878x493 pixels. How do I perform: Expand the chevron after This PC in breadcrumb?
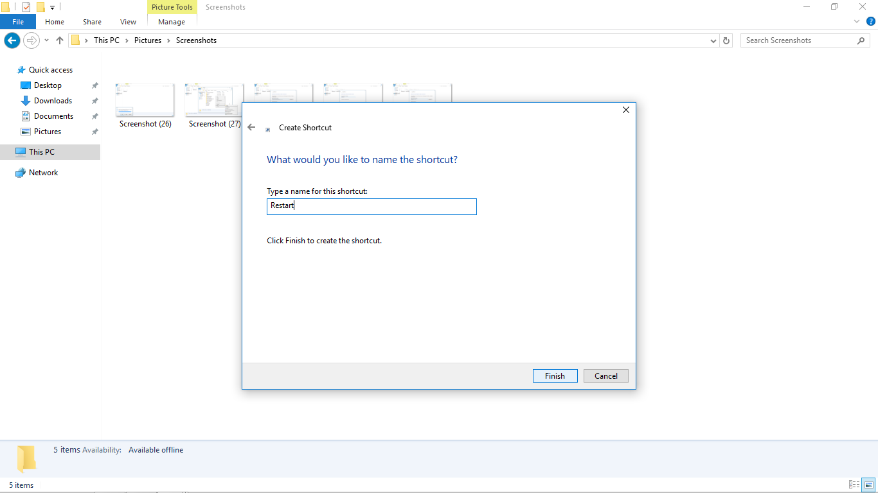[127, 40]
